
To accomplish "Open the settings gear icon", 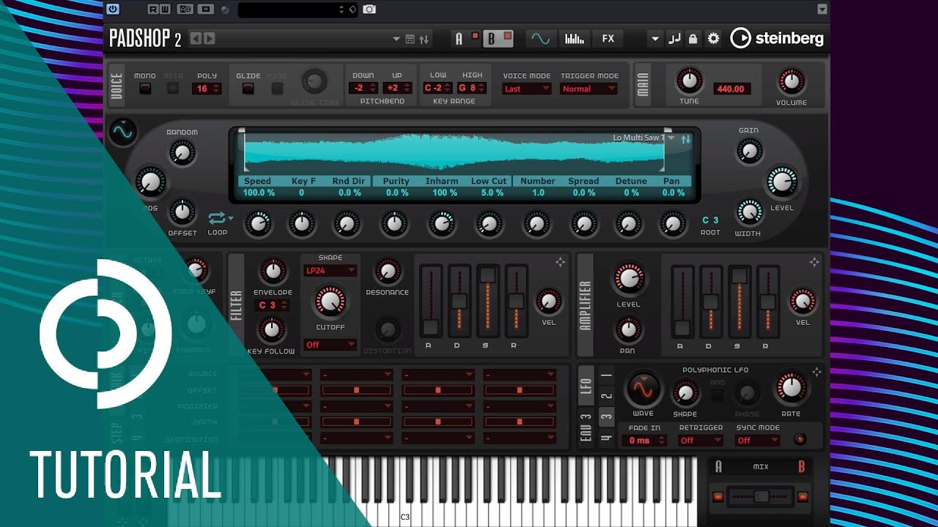I will tap(713, 39).
